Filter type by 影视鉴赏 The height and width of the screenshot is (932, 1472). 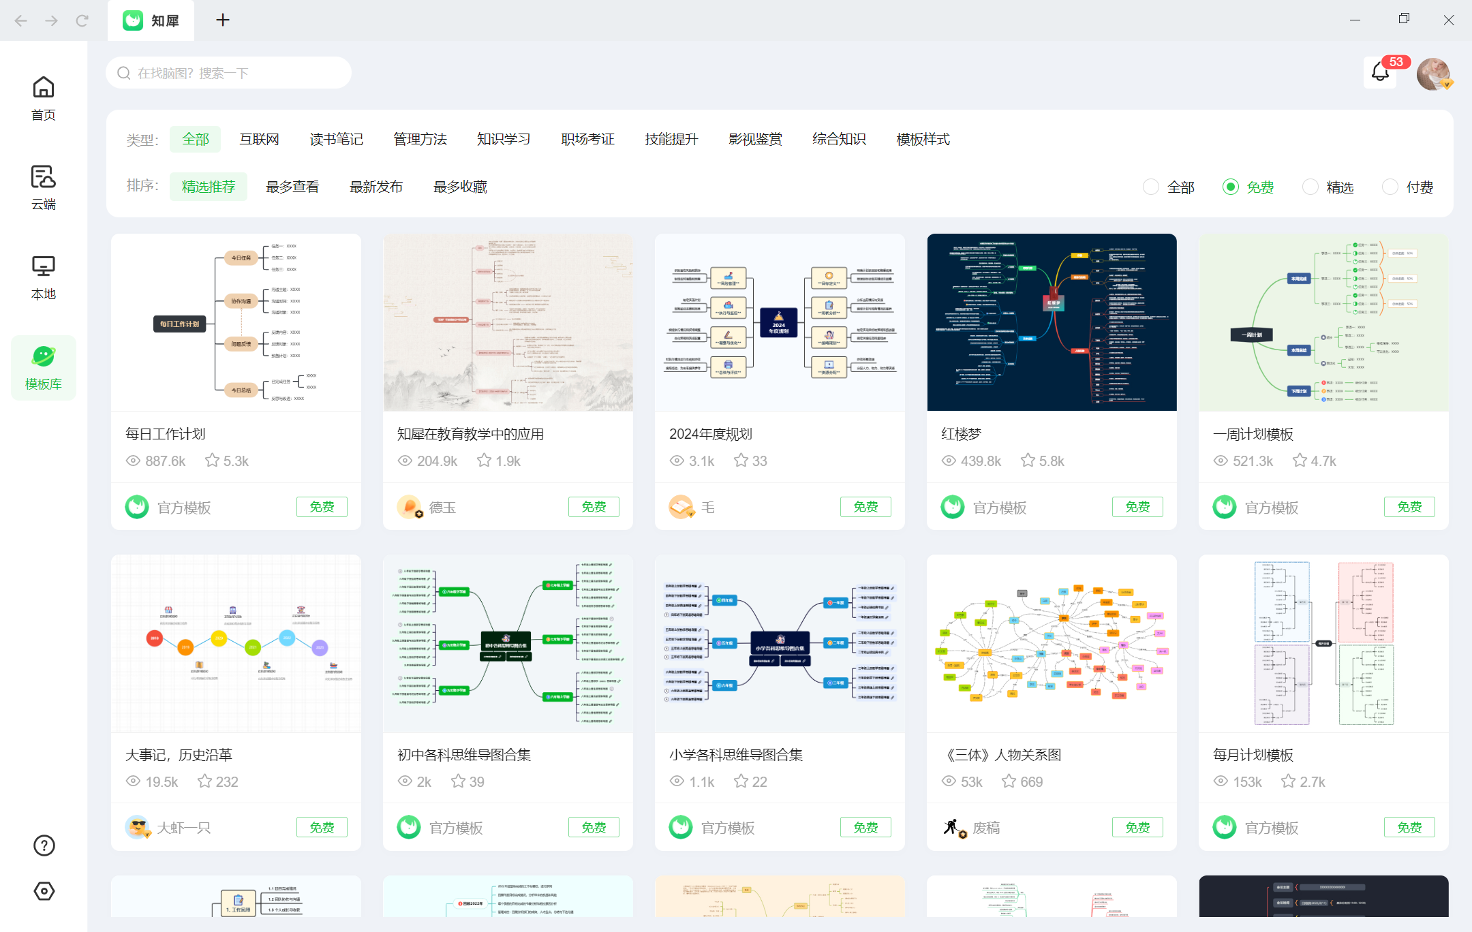755,139
